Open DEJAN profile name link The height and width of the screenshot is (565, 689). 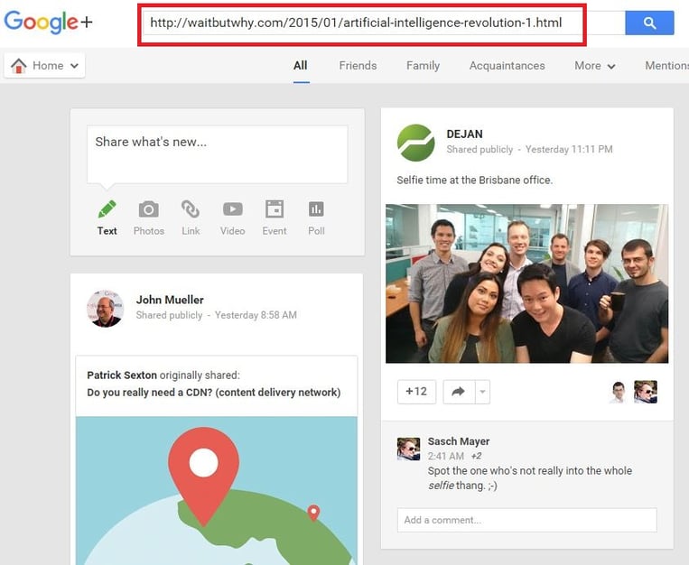[x=464, y=134]
